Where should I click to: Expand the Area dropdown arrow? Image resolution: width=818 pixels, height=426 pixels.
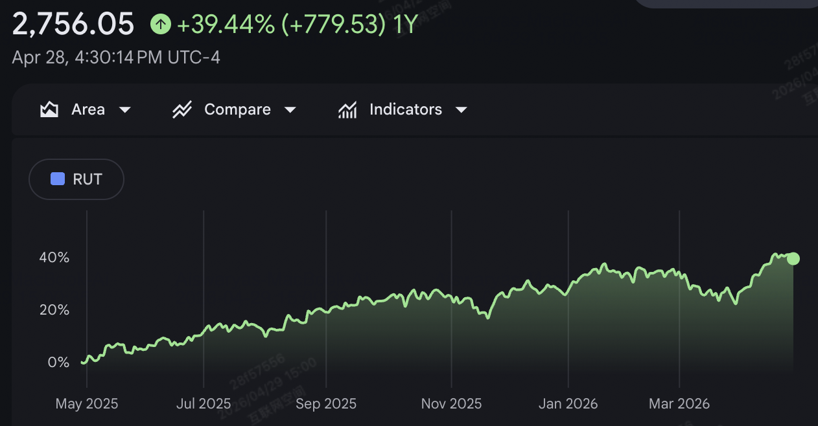124,110
